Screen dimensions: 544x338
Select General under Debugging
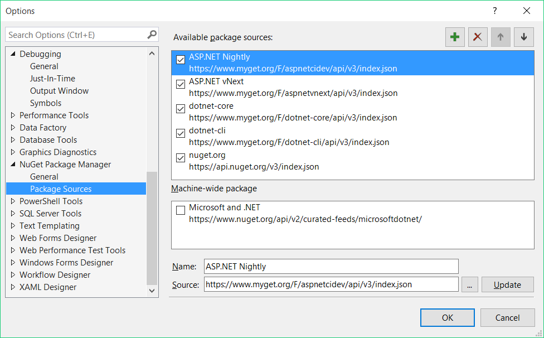[44, 66]
